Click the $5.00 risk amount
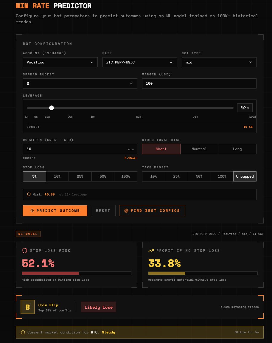Image resolution: width=272 pixels, height=343 pixels. point(50,194)
